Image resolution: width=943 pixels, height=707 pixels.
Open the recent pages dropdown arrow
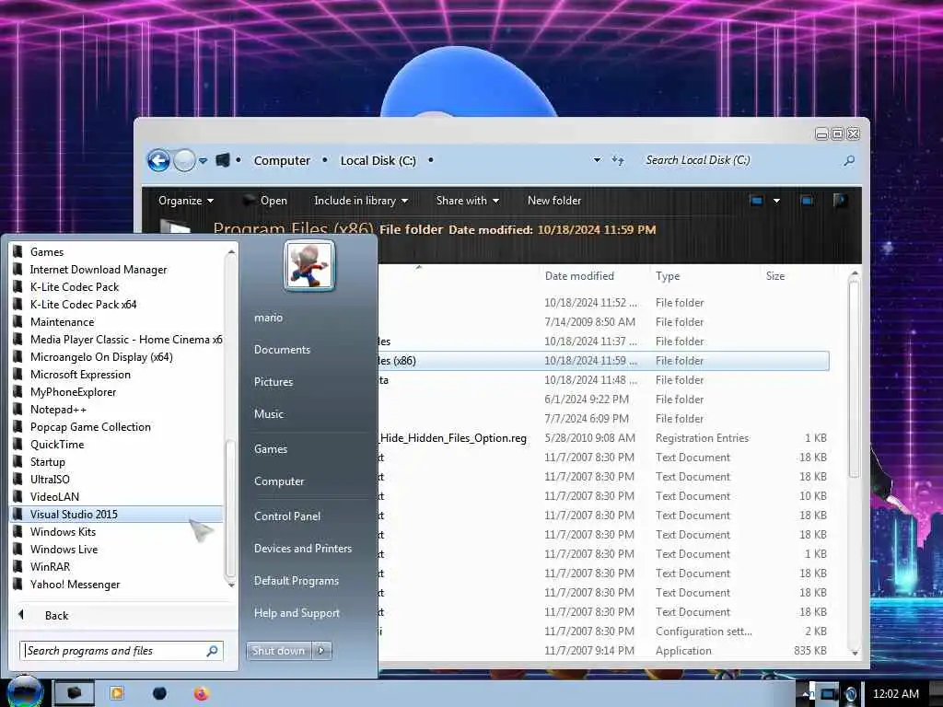pos(204,160)
